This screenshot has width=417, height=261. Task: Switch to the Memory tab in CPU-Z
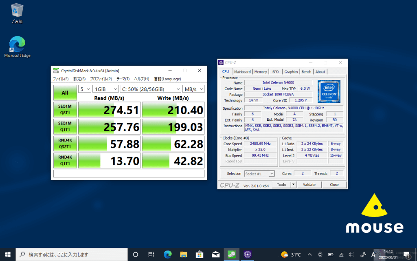(261, 72)
